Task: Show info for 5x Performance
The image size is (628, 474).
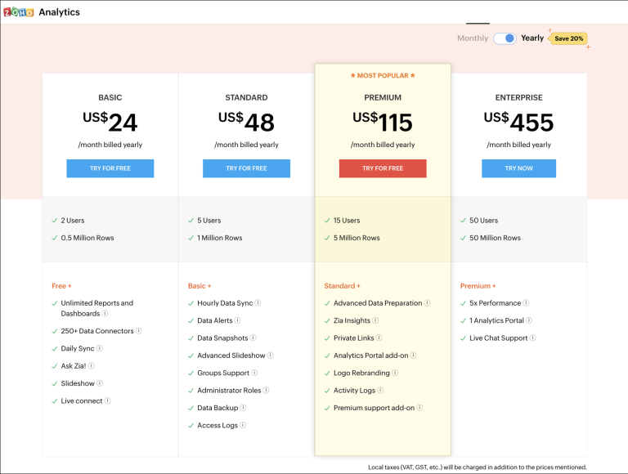Action: click(527, 302)
